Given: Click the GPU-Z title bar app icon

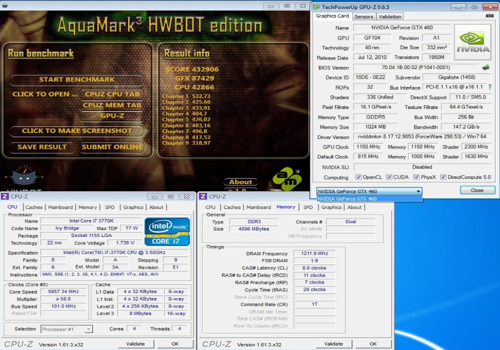Looking at the screenshot, I should coord(316,7).
